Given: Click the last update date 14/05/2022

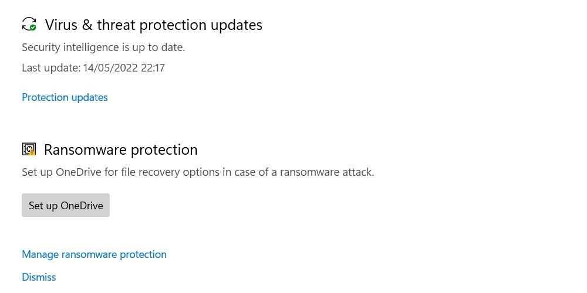Looking at the screenshot, I should [110, 68].
